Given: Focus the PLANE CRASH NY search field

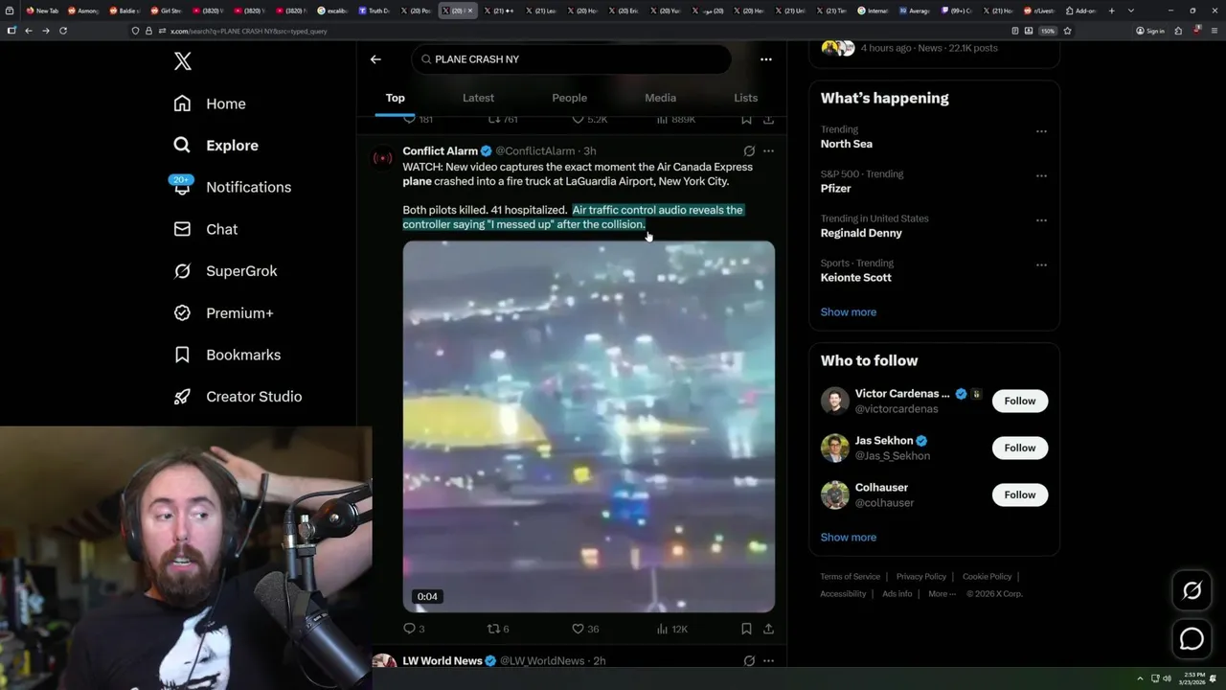Looking at the screenshot, I should 572,59.
